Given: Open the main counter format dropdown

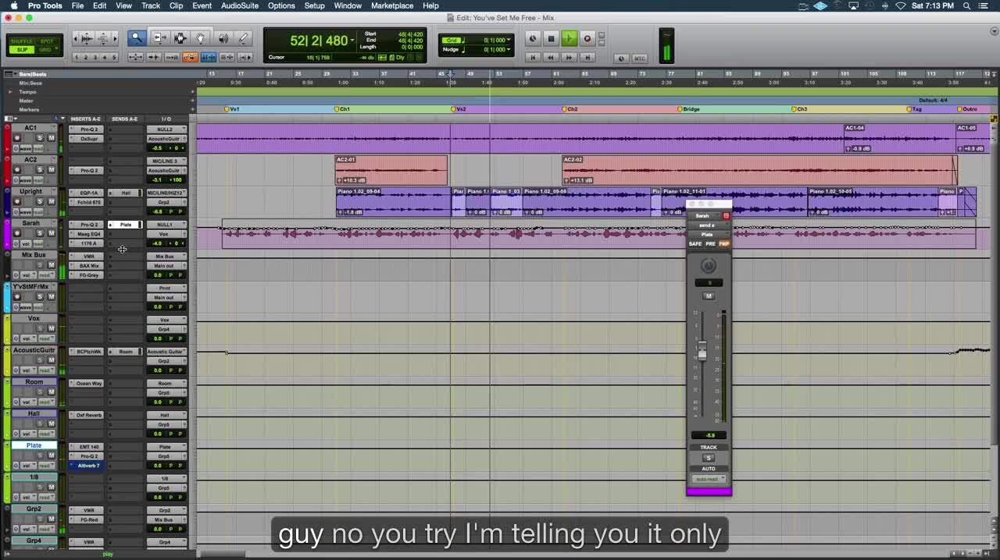Looking at the screenshot, I should [352, 41].
